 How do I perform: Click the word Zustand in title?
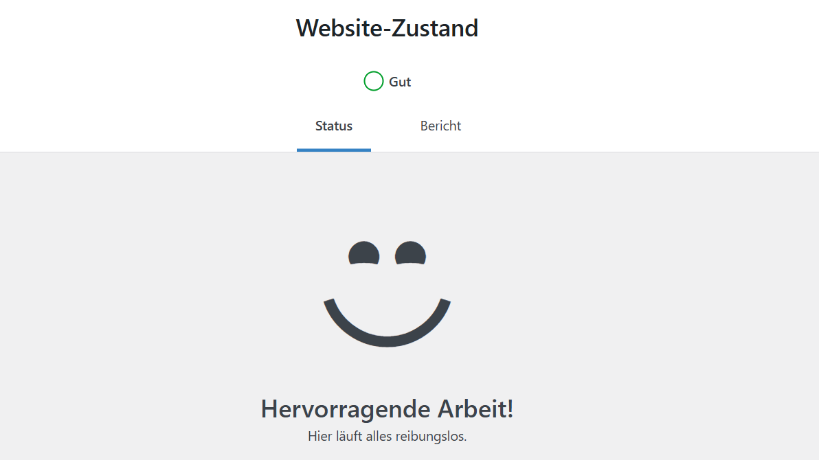click(x=435, y=28)
